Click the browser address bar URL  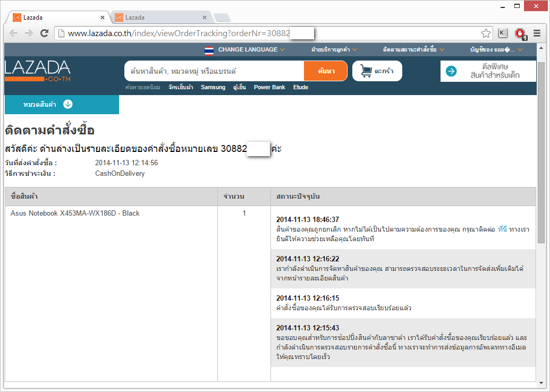tap(179, 33)
